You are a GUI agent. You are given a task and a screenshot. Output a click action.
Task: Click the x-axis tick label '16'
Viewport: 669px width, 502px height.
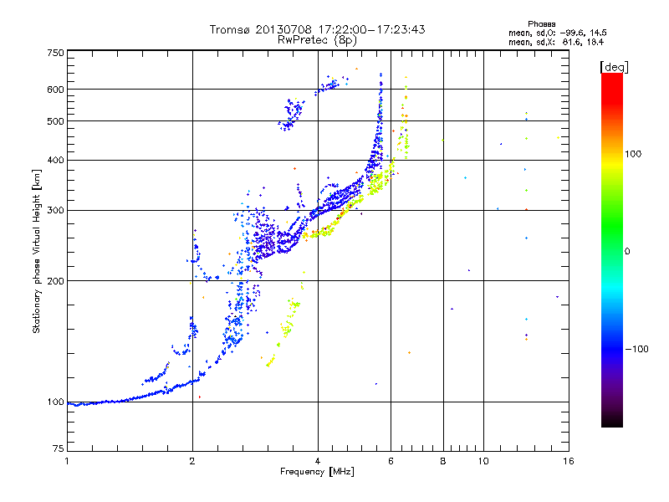[x=569, y=461]
